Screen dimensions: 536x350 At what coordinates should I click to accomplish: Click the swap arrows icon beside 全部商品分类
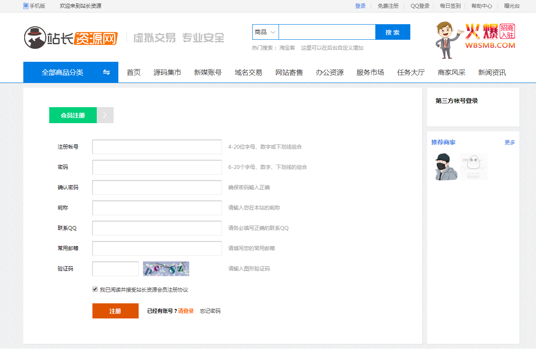[x=106, y=72]
